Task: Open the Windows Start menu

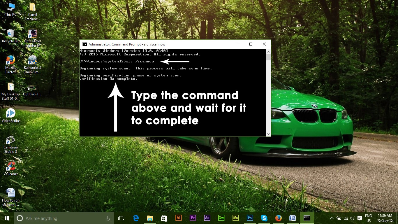Action: (7, 218)
